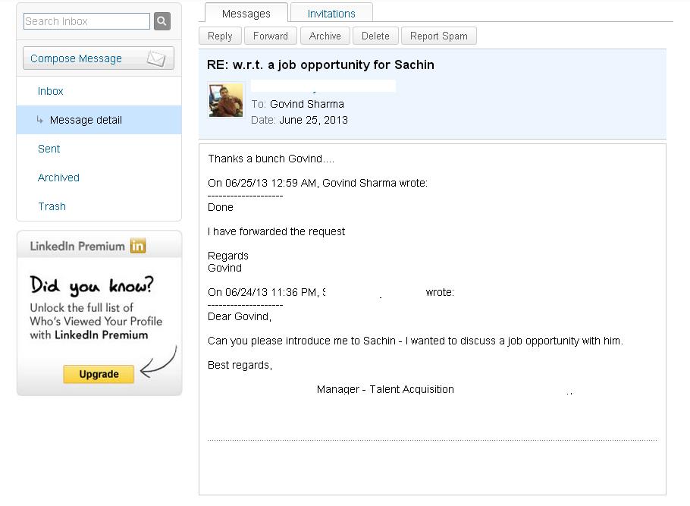
Task: Open the Sent folder
Action: (49, 149)
